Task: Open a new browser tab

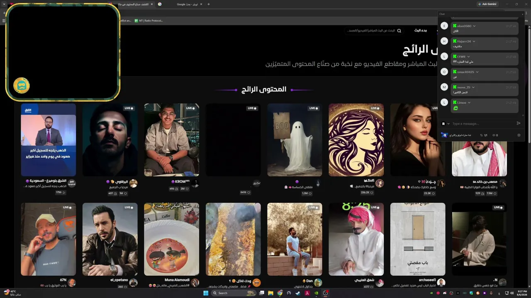Action: tap(208, 4)
